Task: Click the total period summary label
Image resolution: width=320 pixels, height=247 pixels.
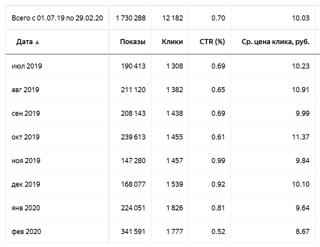Action: [57, 18]
